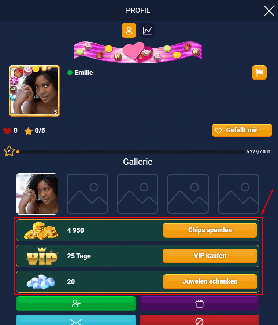
Task: Block user with red prohibition button
Action: [x=199, y=320]
